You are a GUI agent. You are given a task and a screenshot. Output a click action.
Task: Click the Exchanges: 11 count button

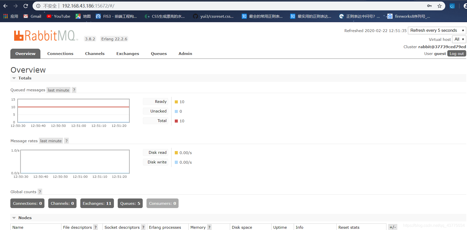click(x=97, y=203)
